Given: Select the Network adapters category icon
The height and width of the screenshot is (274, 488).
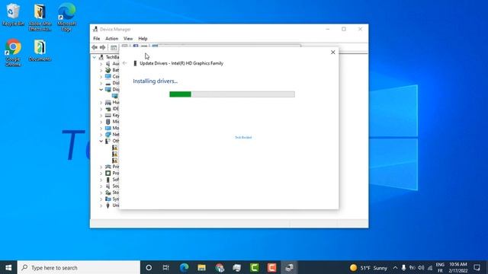Looking at the screenshot, I should (108, 135).
